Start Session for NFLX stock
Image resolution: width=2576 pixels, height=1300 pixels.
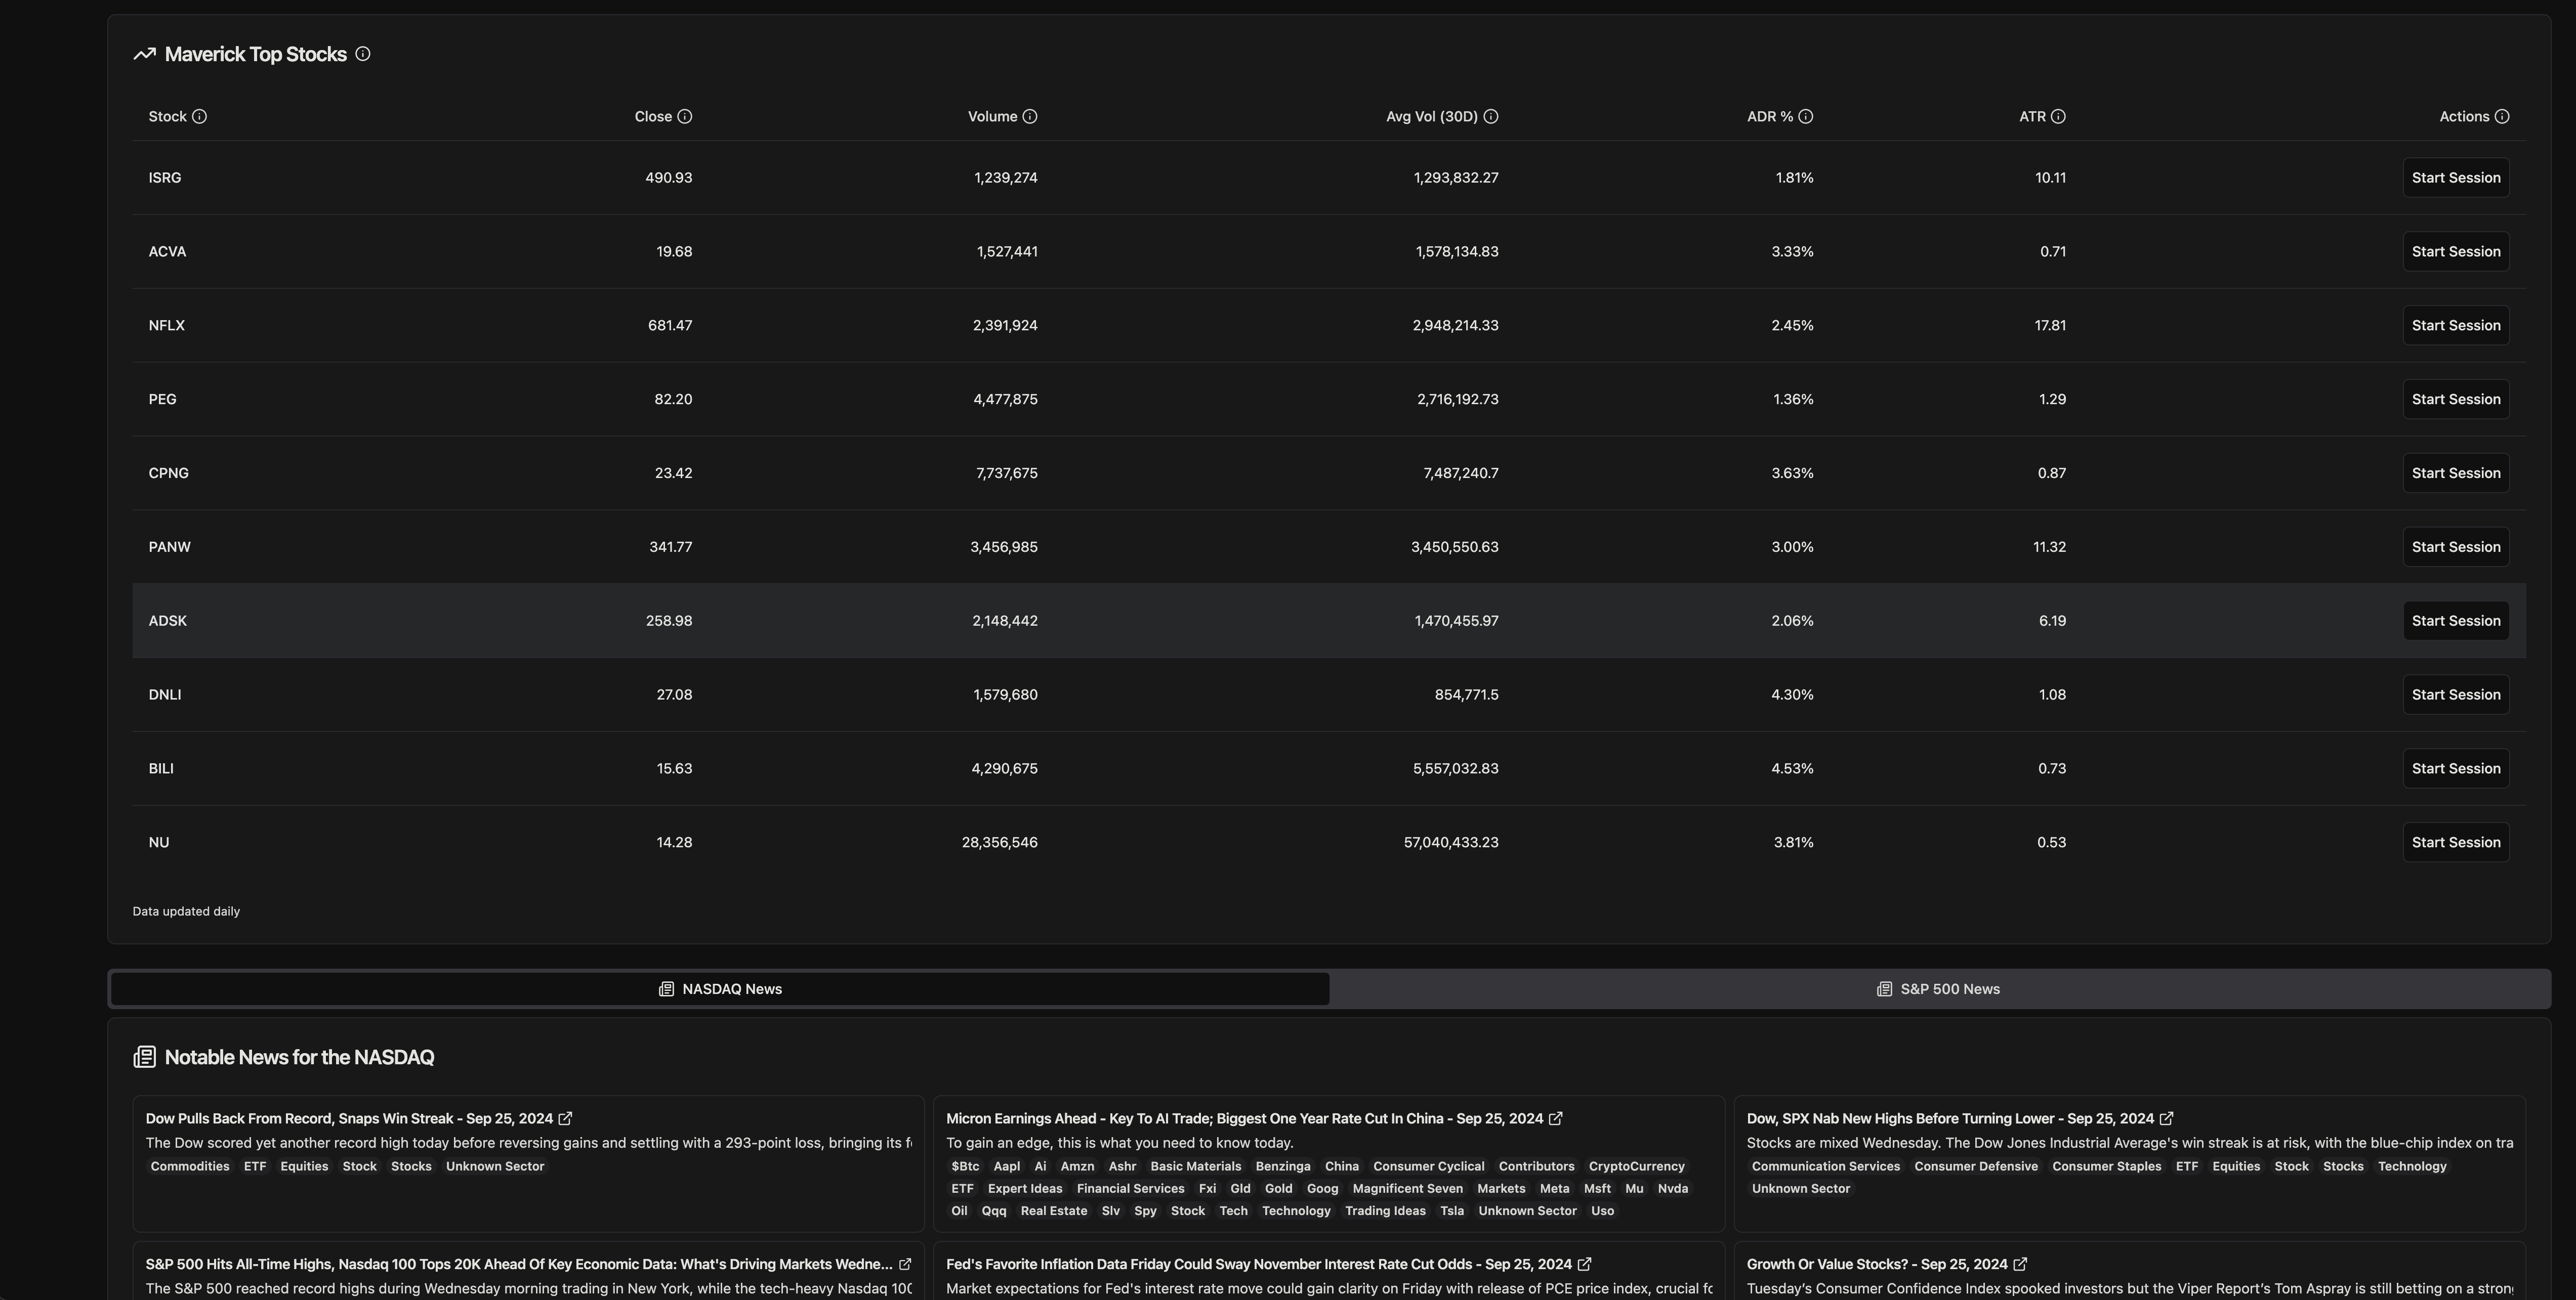[2455, 326]
